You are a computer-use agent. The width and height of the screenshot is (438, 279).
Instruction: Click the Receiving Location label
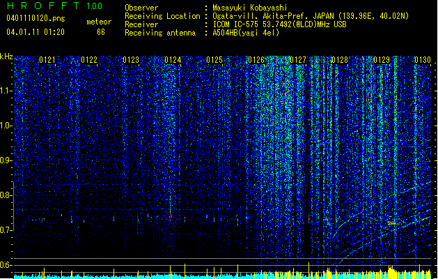point(162,16)
